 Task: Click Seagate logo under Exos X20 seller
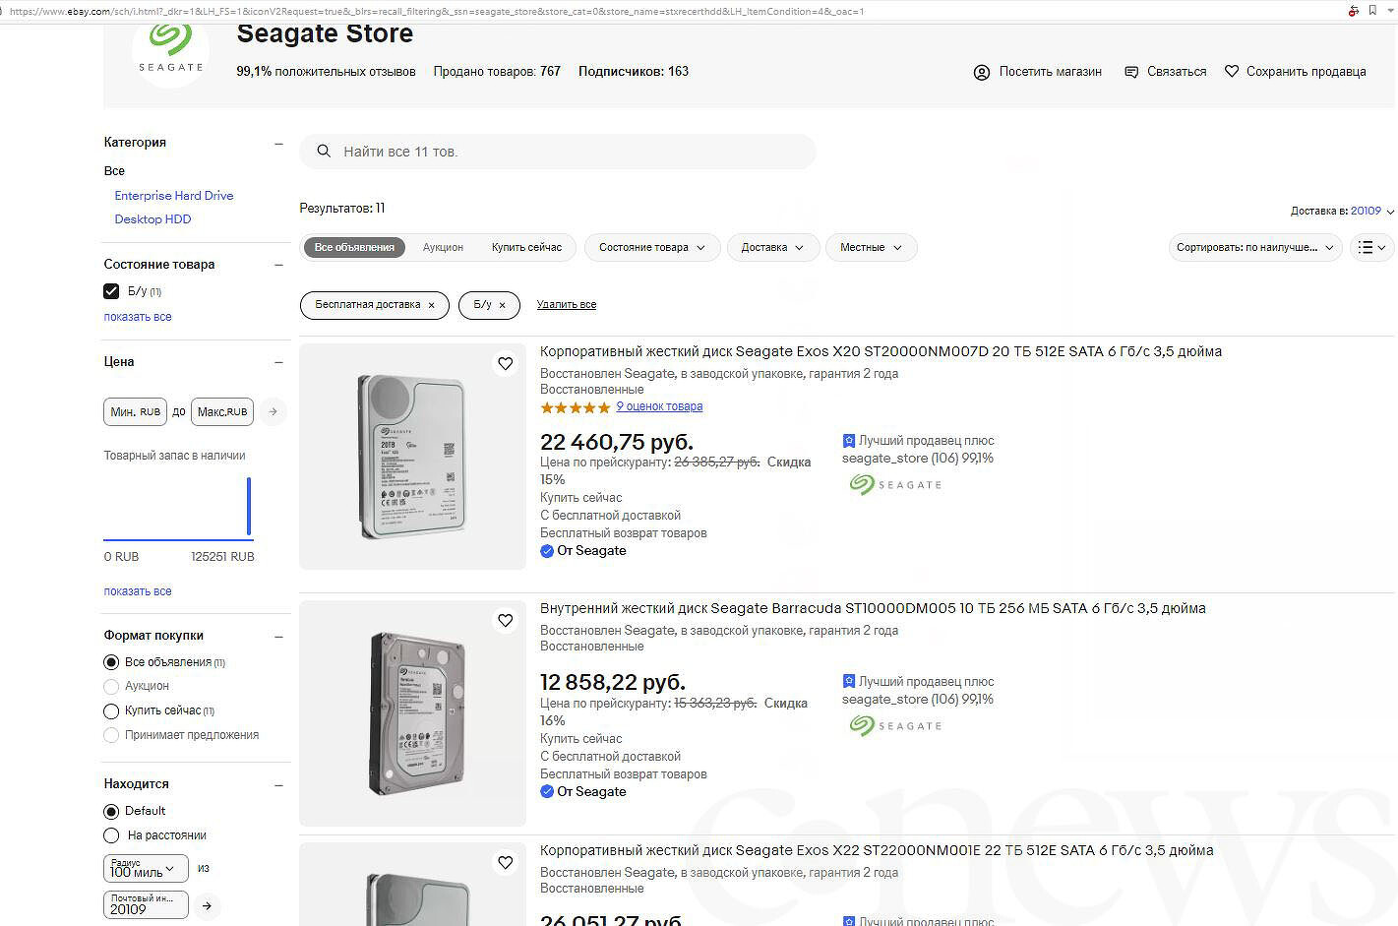896,484
